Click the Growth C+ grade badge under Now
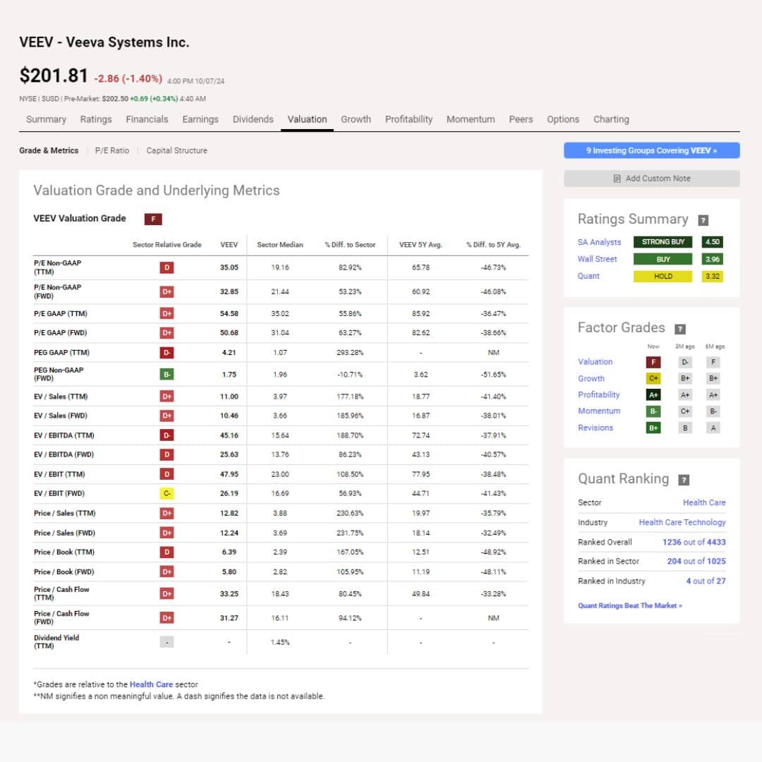The height and width of the screenshot is (762, 762). (653, 378)
